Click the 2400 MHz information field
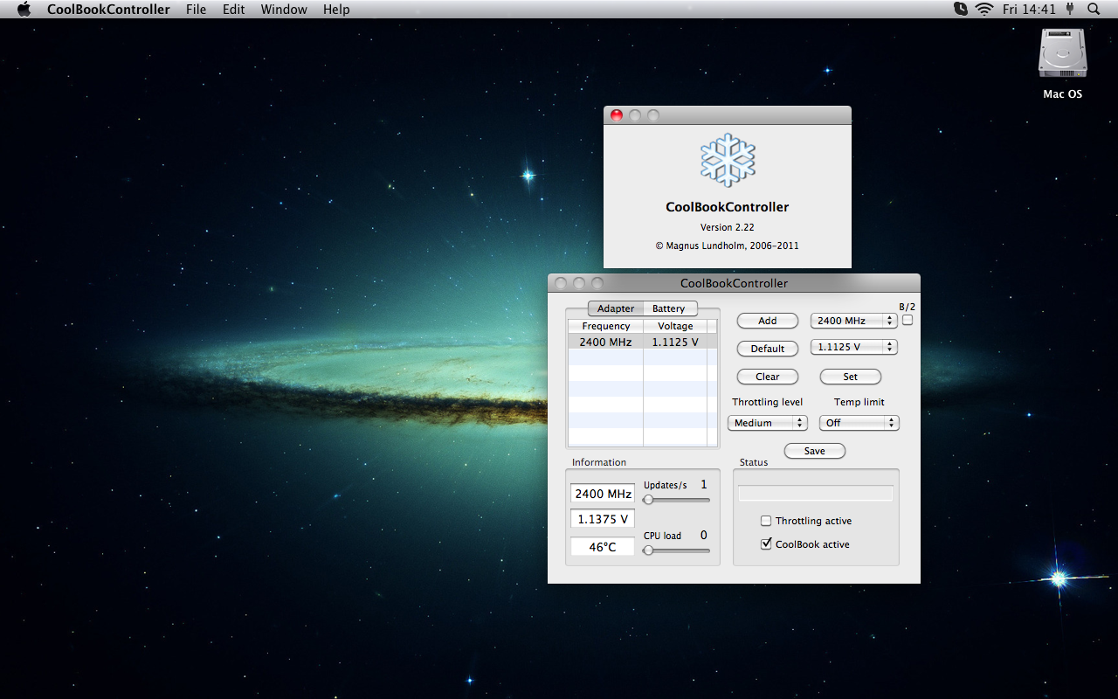 (603, 494)
